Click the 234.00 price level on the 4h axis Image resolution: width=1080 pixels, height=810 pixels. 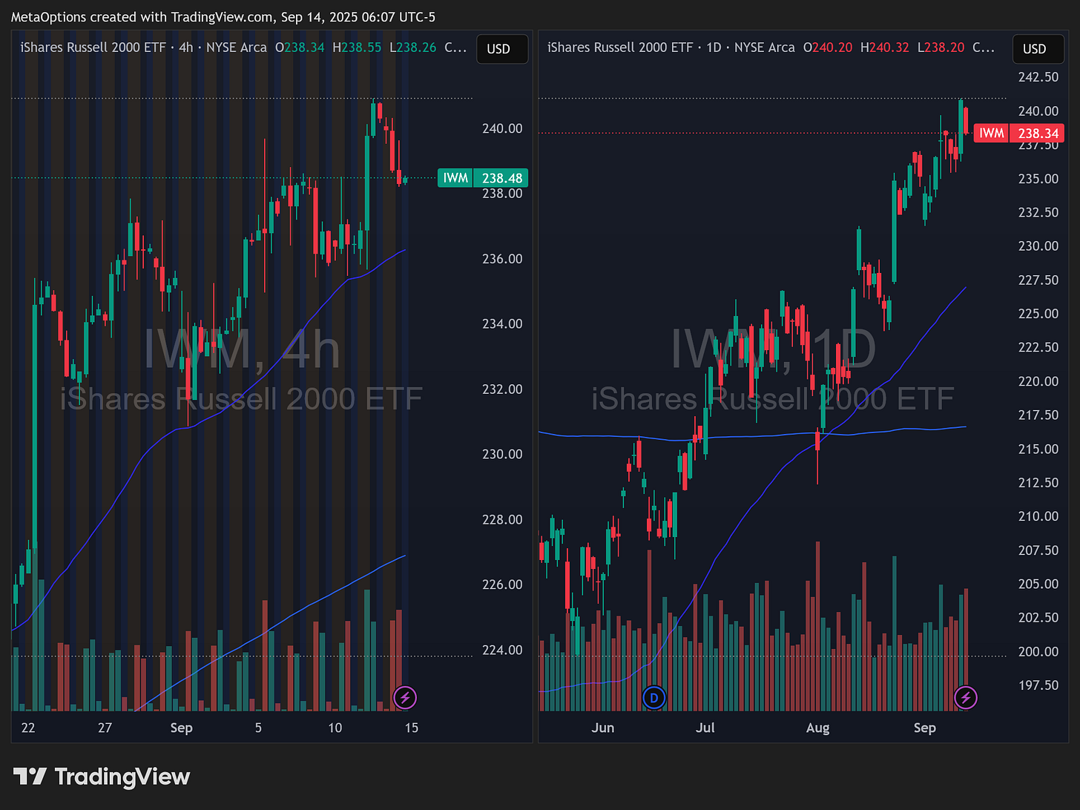pos(502,324)
